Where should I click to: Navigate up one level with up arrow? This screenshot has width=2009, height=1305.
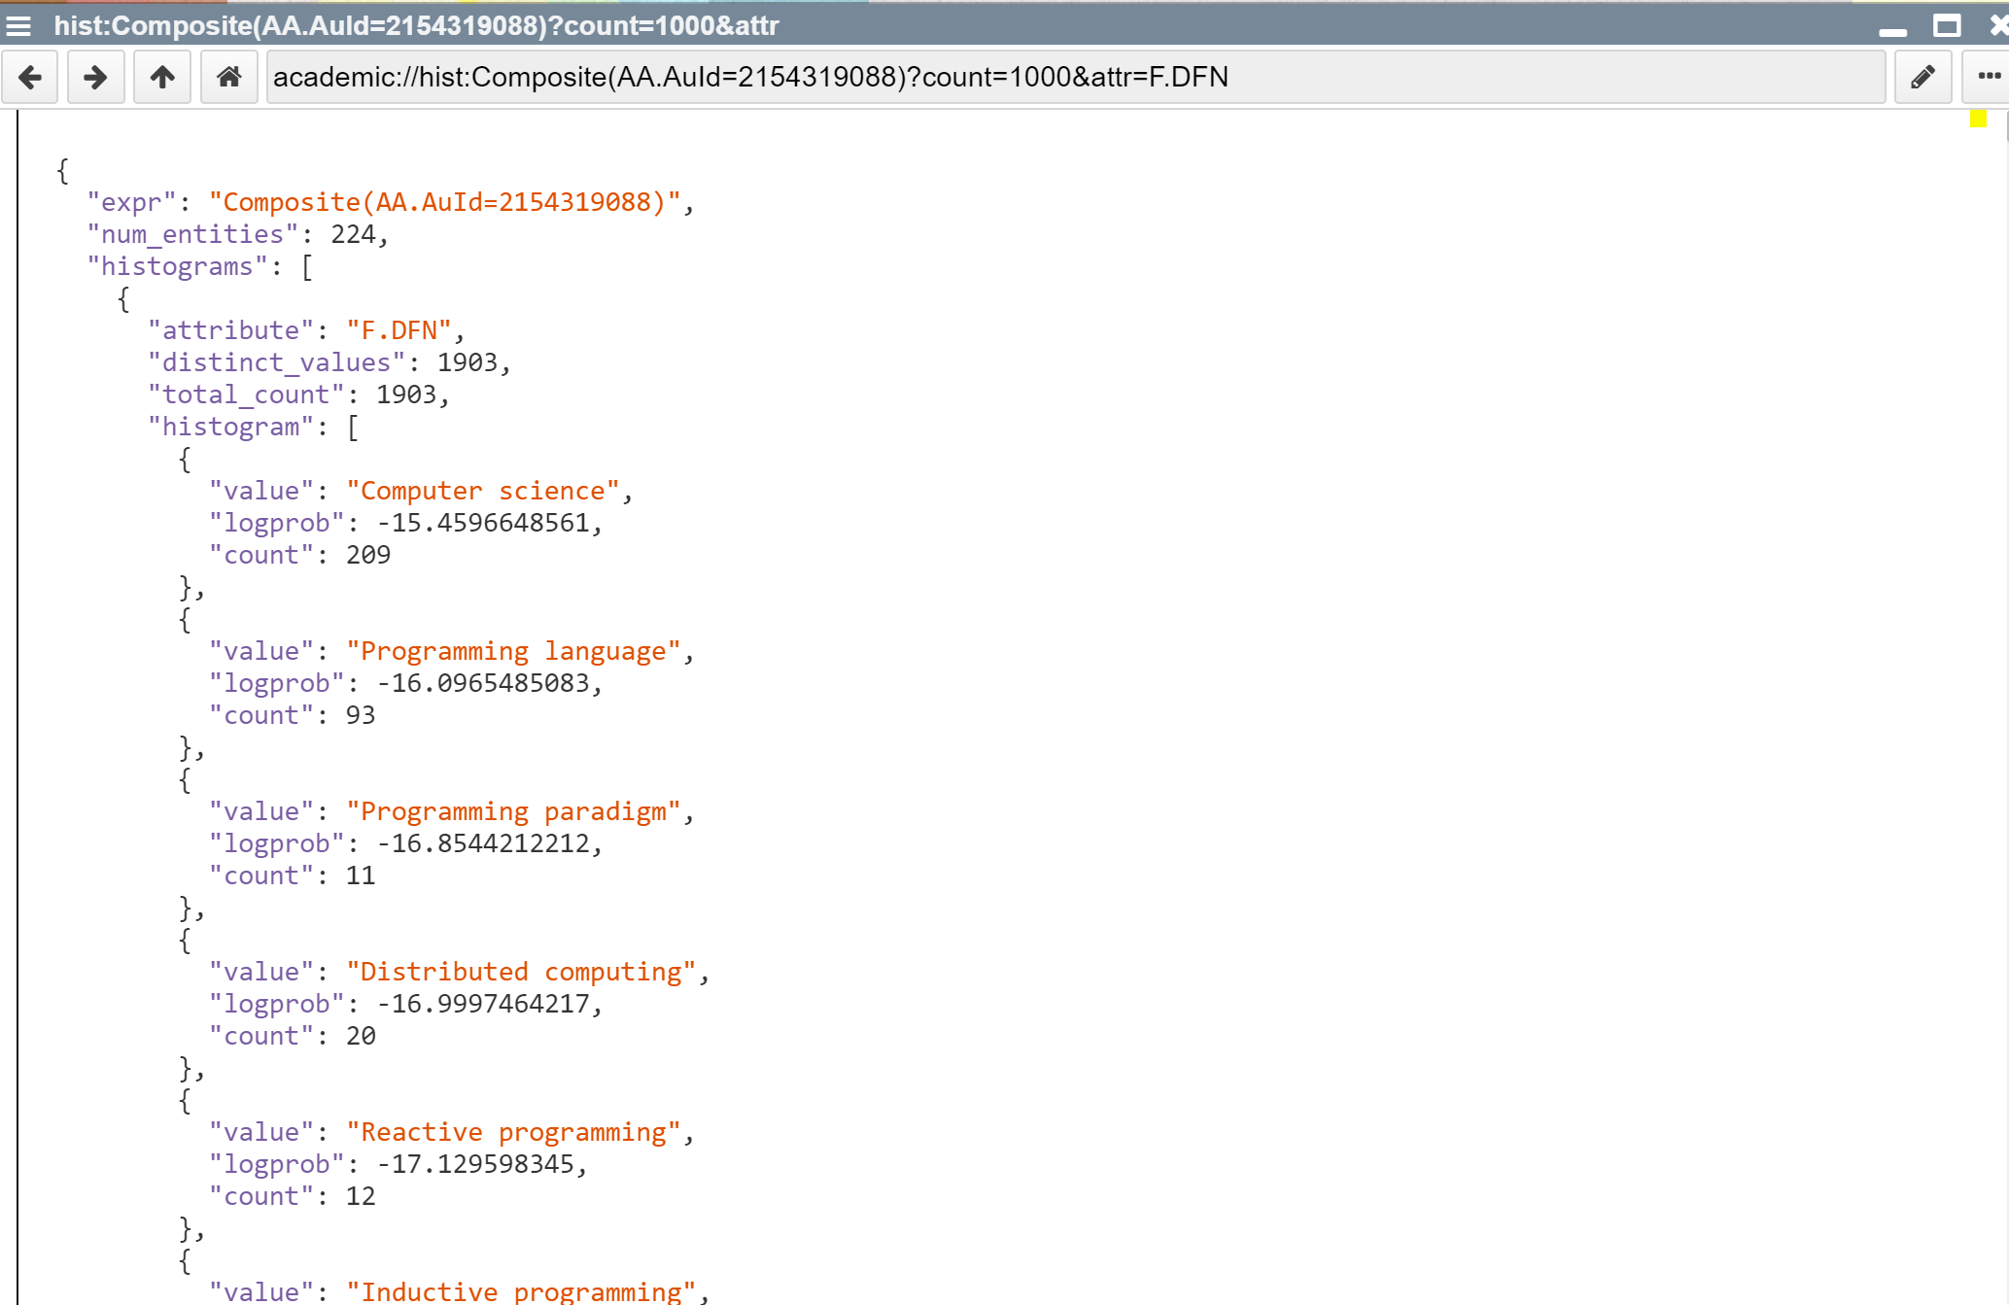[x=162, y=77]
